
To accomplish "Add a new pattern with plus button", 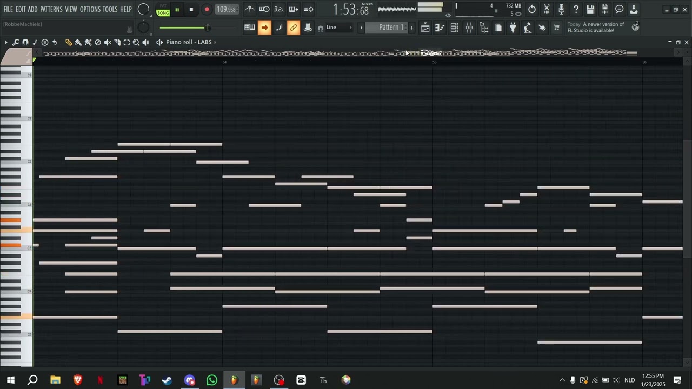I will tap(411, 28).
